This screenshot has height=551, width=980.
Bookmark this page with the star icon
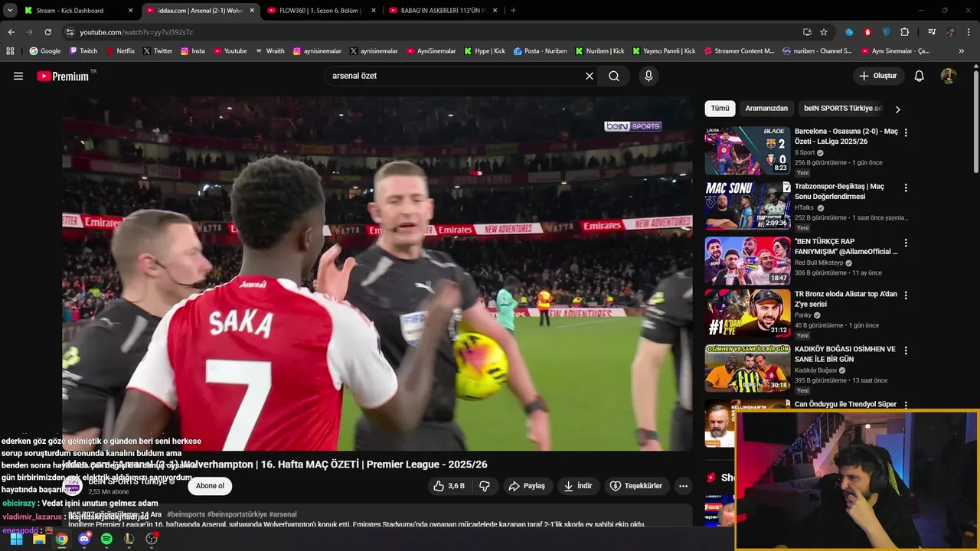824,32
